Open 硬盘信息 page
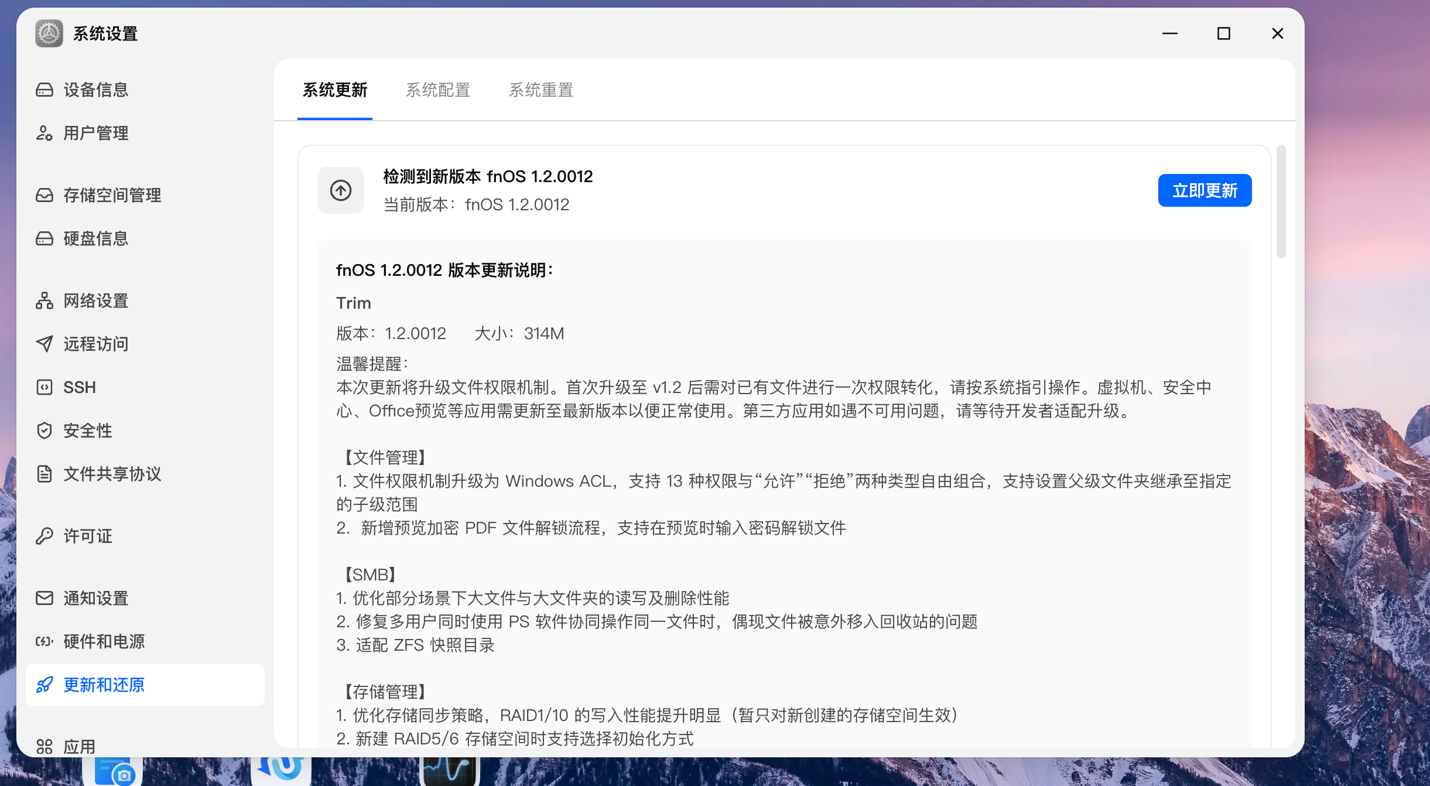Screen dimensions: 1430x786 tap(145, 238)
